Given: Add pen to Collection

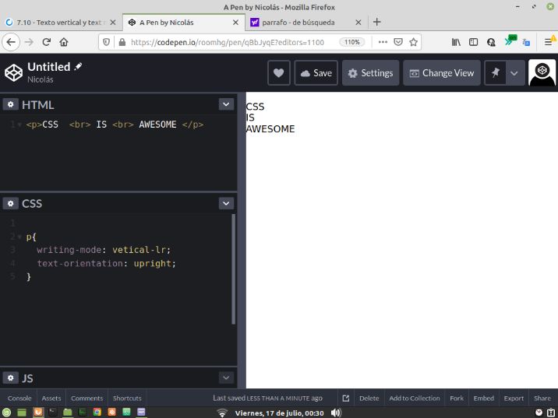Looking at the screenshot, I should click(415, 398).
